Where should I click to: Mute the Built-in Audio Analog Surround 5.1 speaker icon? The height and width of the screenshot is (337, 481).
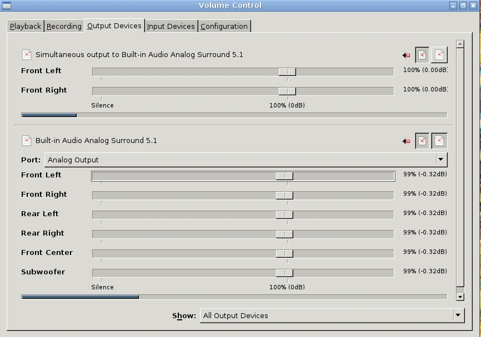(x=406, y=141)
